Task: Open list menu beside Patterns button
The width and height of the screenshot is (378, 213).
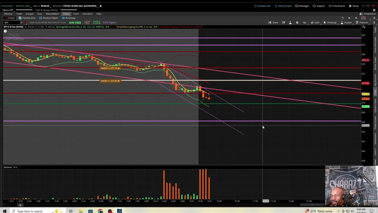Action: click(x=374, y=22)
